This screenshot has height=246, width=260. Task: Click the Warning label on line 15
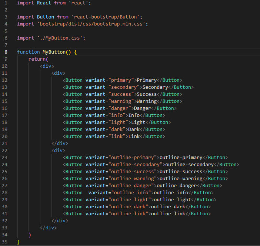click(x=147, y=101)
